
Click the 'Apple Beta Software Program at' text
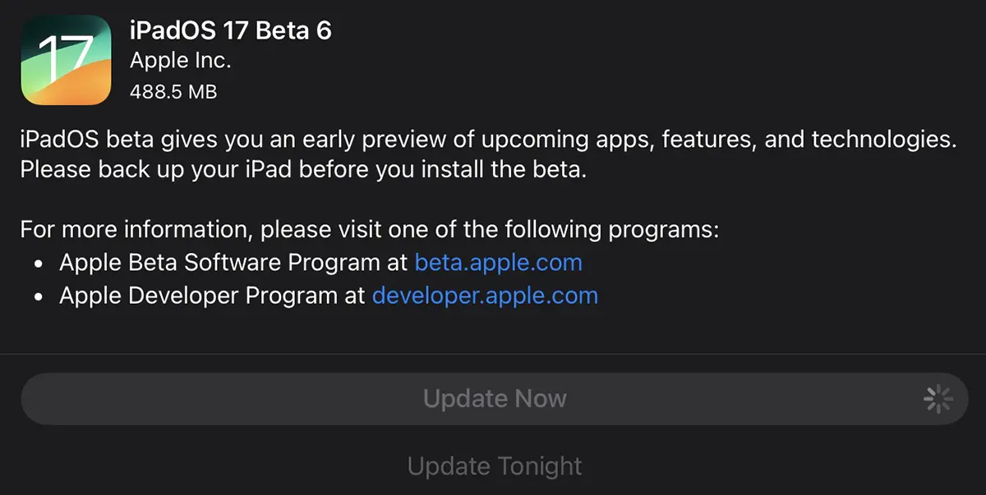click(x=233, y=263)
